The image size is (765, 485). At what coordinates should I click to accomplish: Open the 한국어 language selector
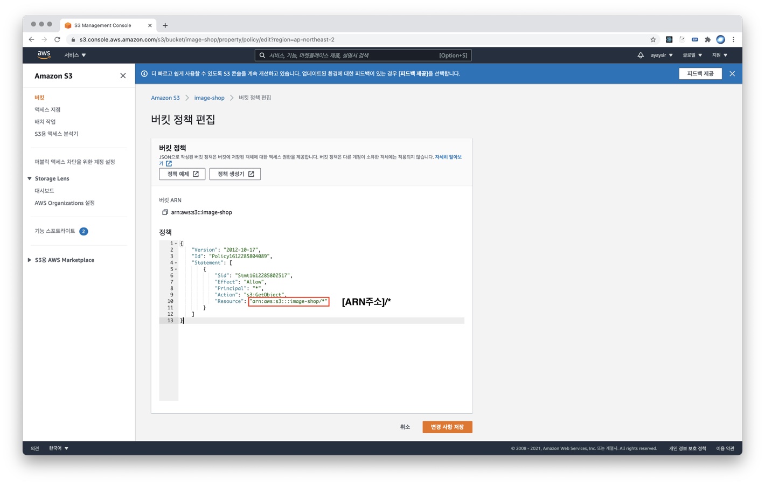point(58,448)
